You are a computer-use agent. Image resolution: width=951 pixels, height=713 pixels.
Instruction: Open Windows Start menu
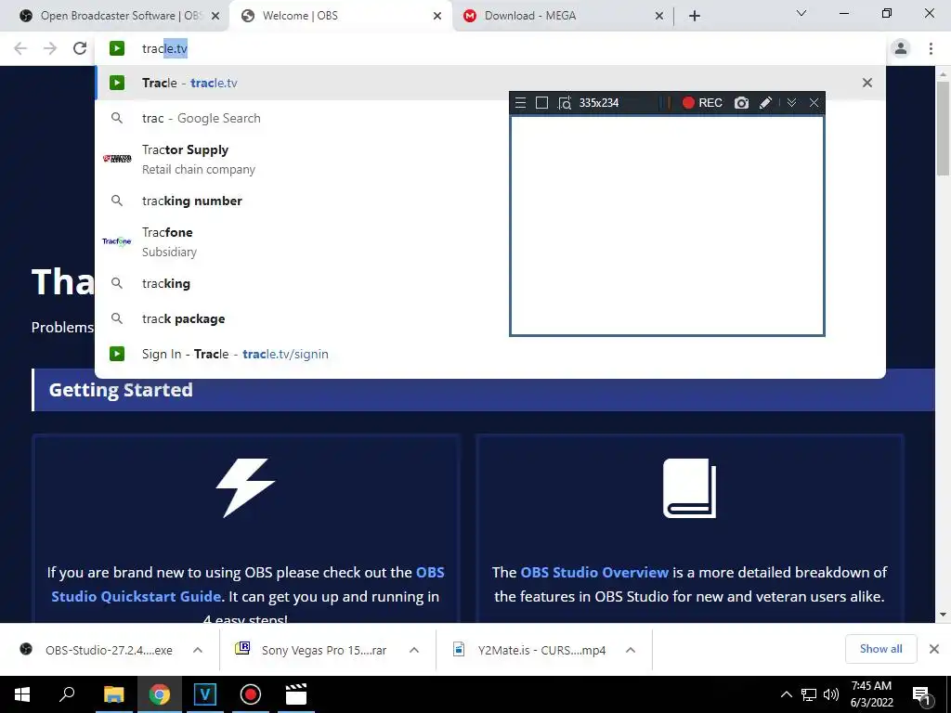coord(22,694)
